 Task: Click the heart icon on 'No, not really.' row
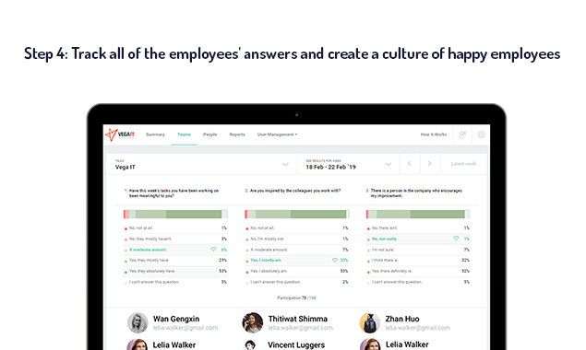click(456, 238)
